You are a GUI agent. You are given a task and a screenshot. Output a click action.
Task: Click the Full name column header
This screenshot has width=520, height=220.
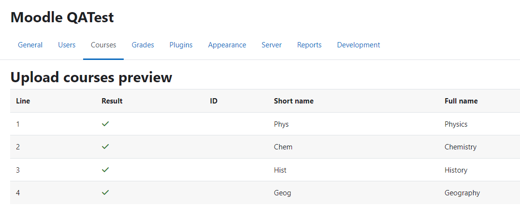point(462,101)
